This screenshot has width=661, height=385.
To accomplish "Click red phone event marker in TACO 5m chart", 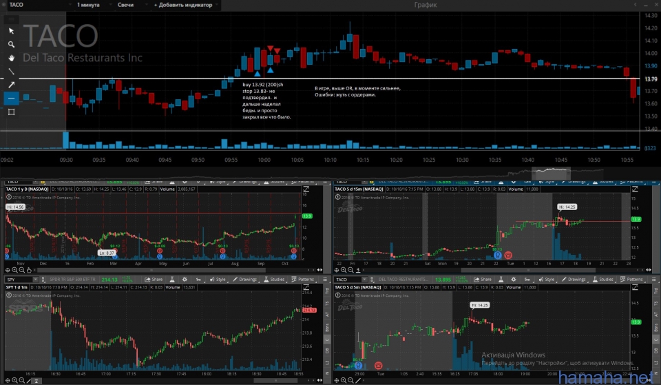I will [x=379, y=365].
